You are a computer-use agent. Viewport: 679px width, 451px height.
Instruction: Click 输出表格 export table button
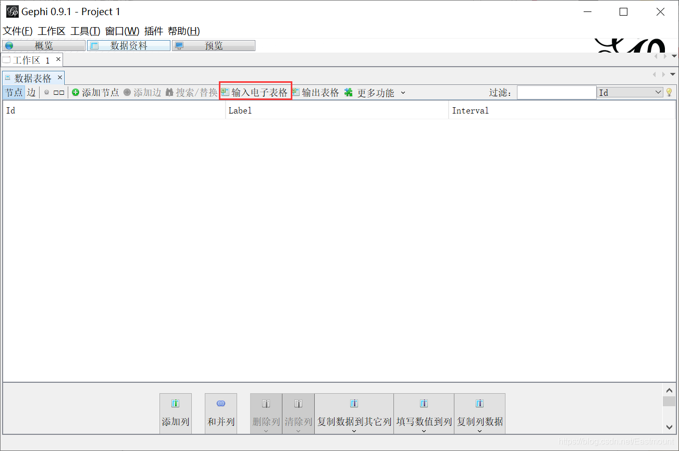point(316,93)
